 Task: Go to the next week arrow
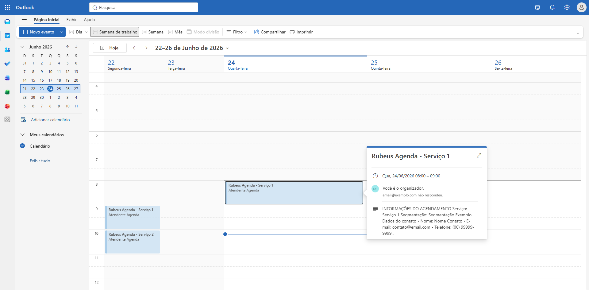click(x=146, y=48)
